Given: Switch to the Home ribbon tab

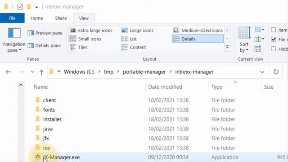Looking at the screenshot, I should click(36, 18).
